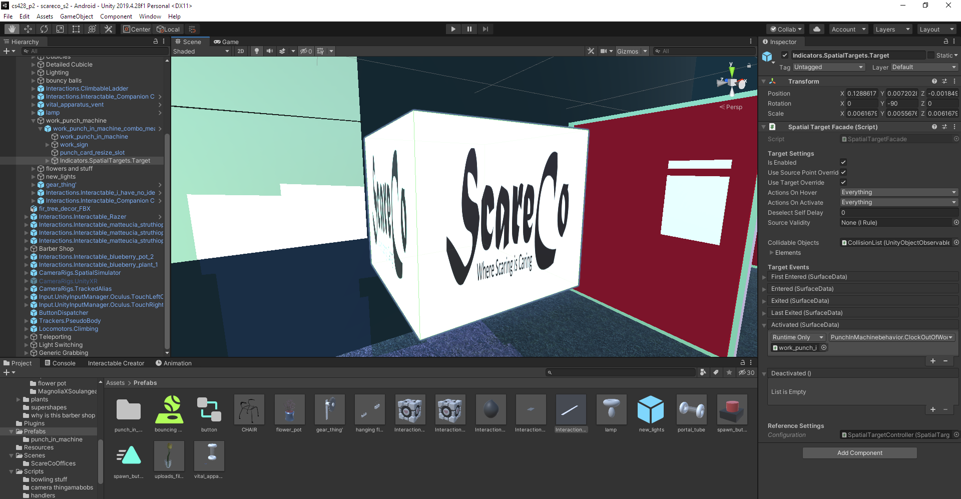
Task: Toggle hidden objects visibility counter
Action: (x=306, y=51)
